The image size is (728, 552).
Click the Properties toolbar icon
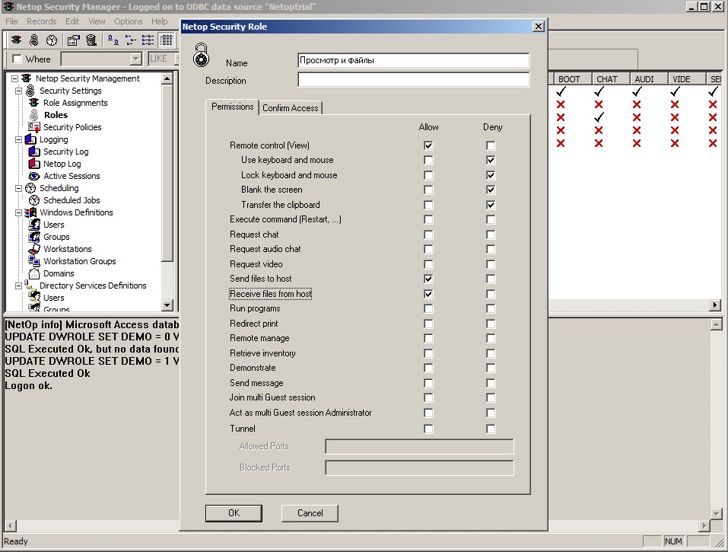pos(73,40)
